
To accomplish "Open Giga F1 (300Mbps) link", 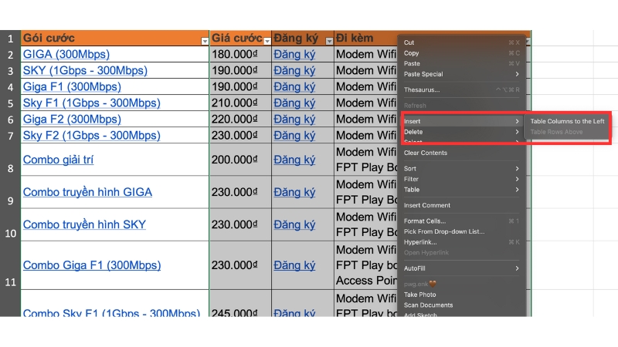I will click(x=72, y=86).
